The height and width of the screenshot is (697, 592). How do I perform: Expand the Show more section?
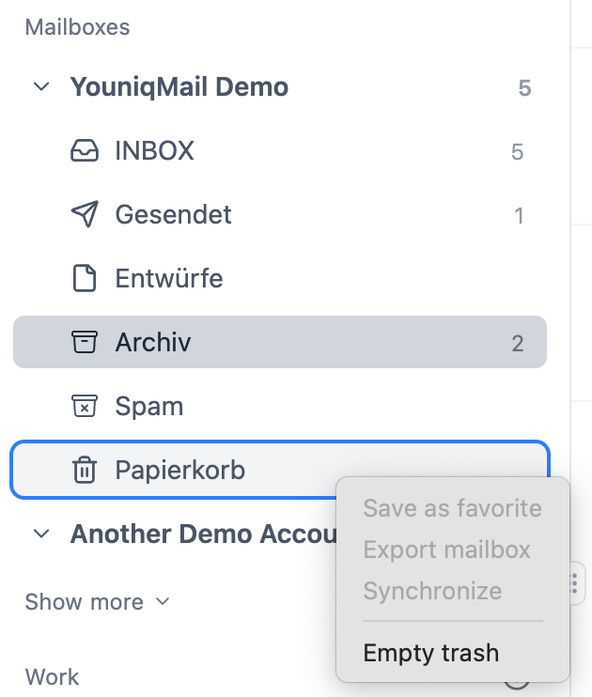coord(97,601)
